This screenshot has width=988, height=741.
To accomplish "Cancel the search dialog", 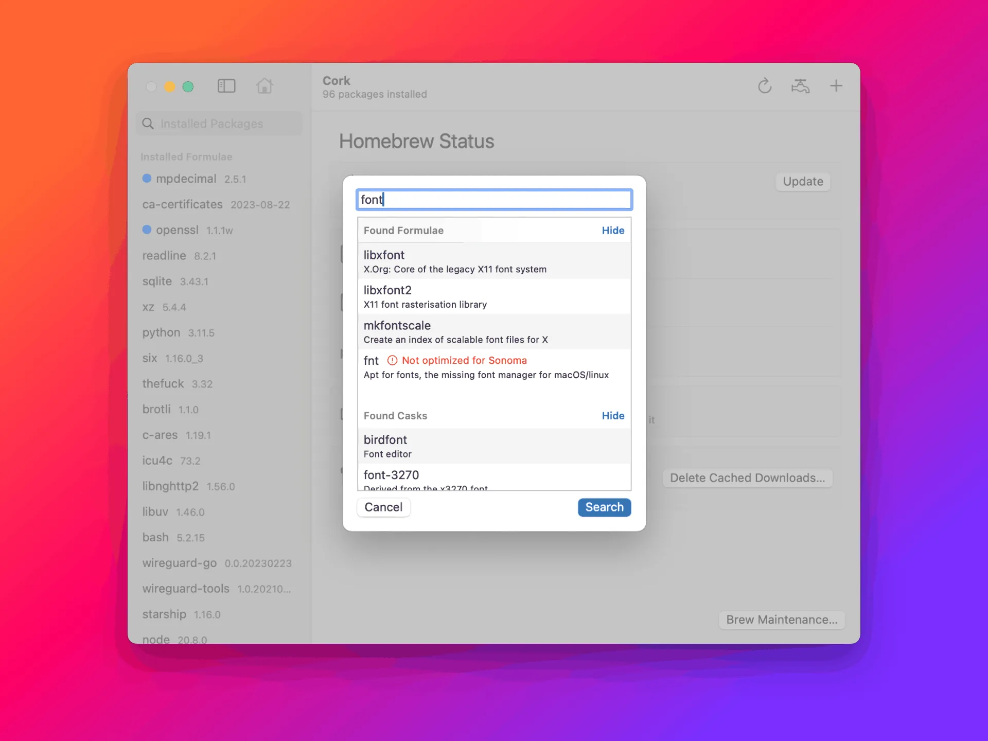I will point(383,507).
